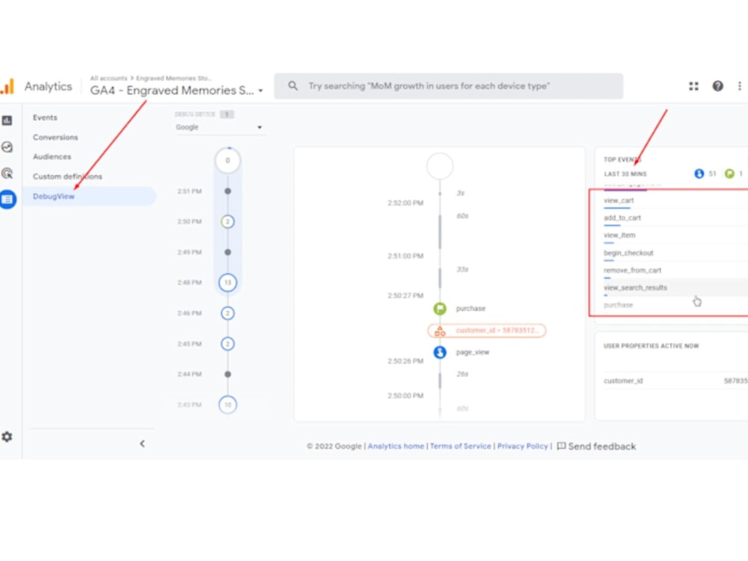Select the Advertising icon in left sidebar

tap(8, 173)
